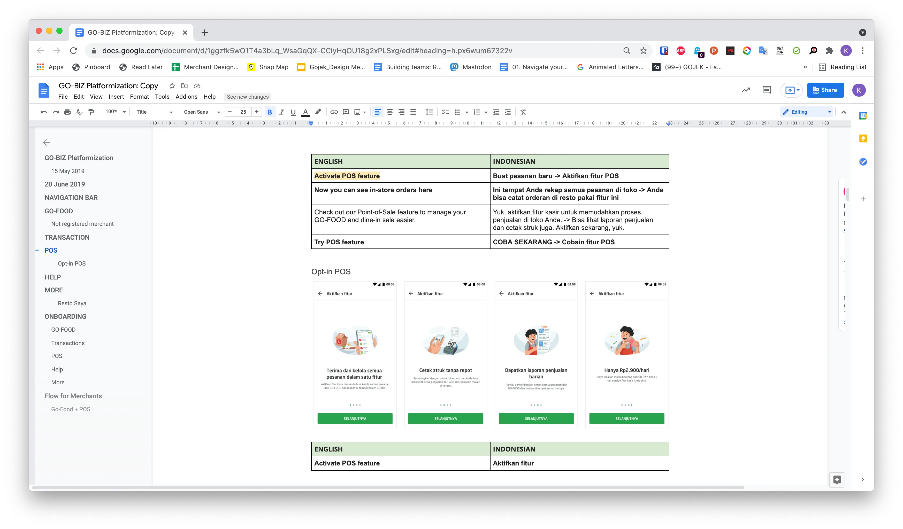The image size is (903, 529).
Task: Open the font family dropdown
Action: coord(201,112)
